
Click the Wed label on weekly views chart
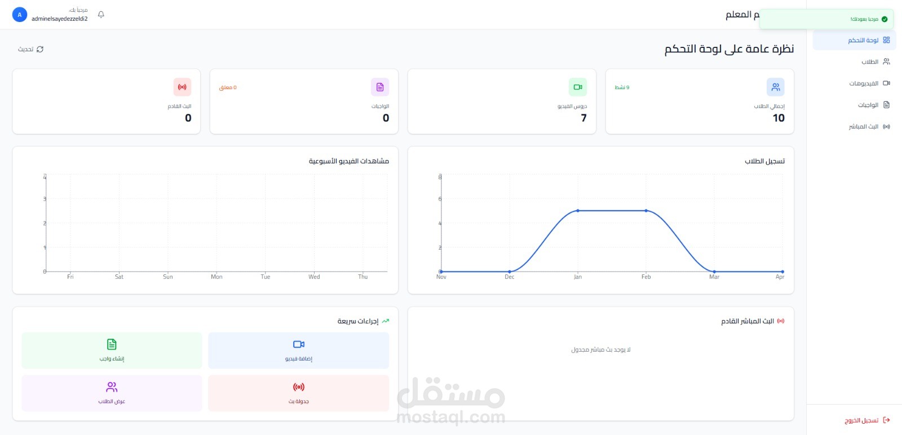[314, 277]
